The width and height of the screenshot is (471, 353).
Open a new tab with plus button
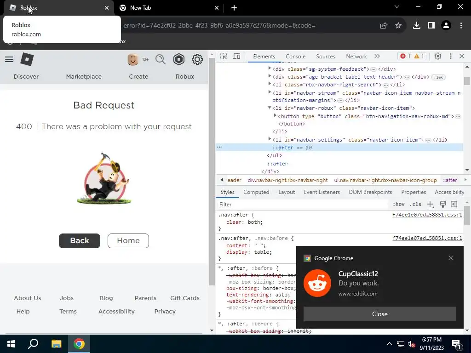click(x=234, y=8)
